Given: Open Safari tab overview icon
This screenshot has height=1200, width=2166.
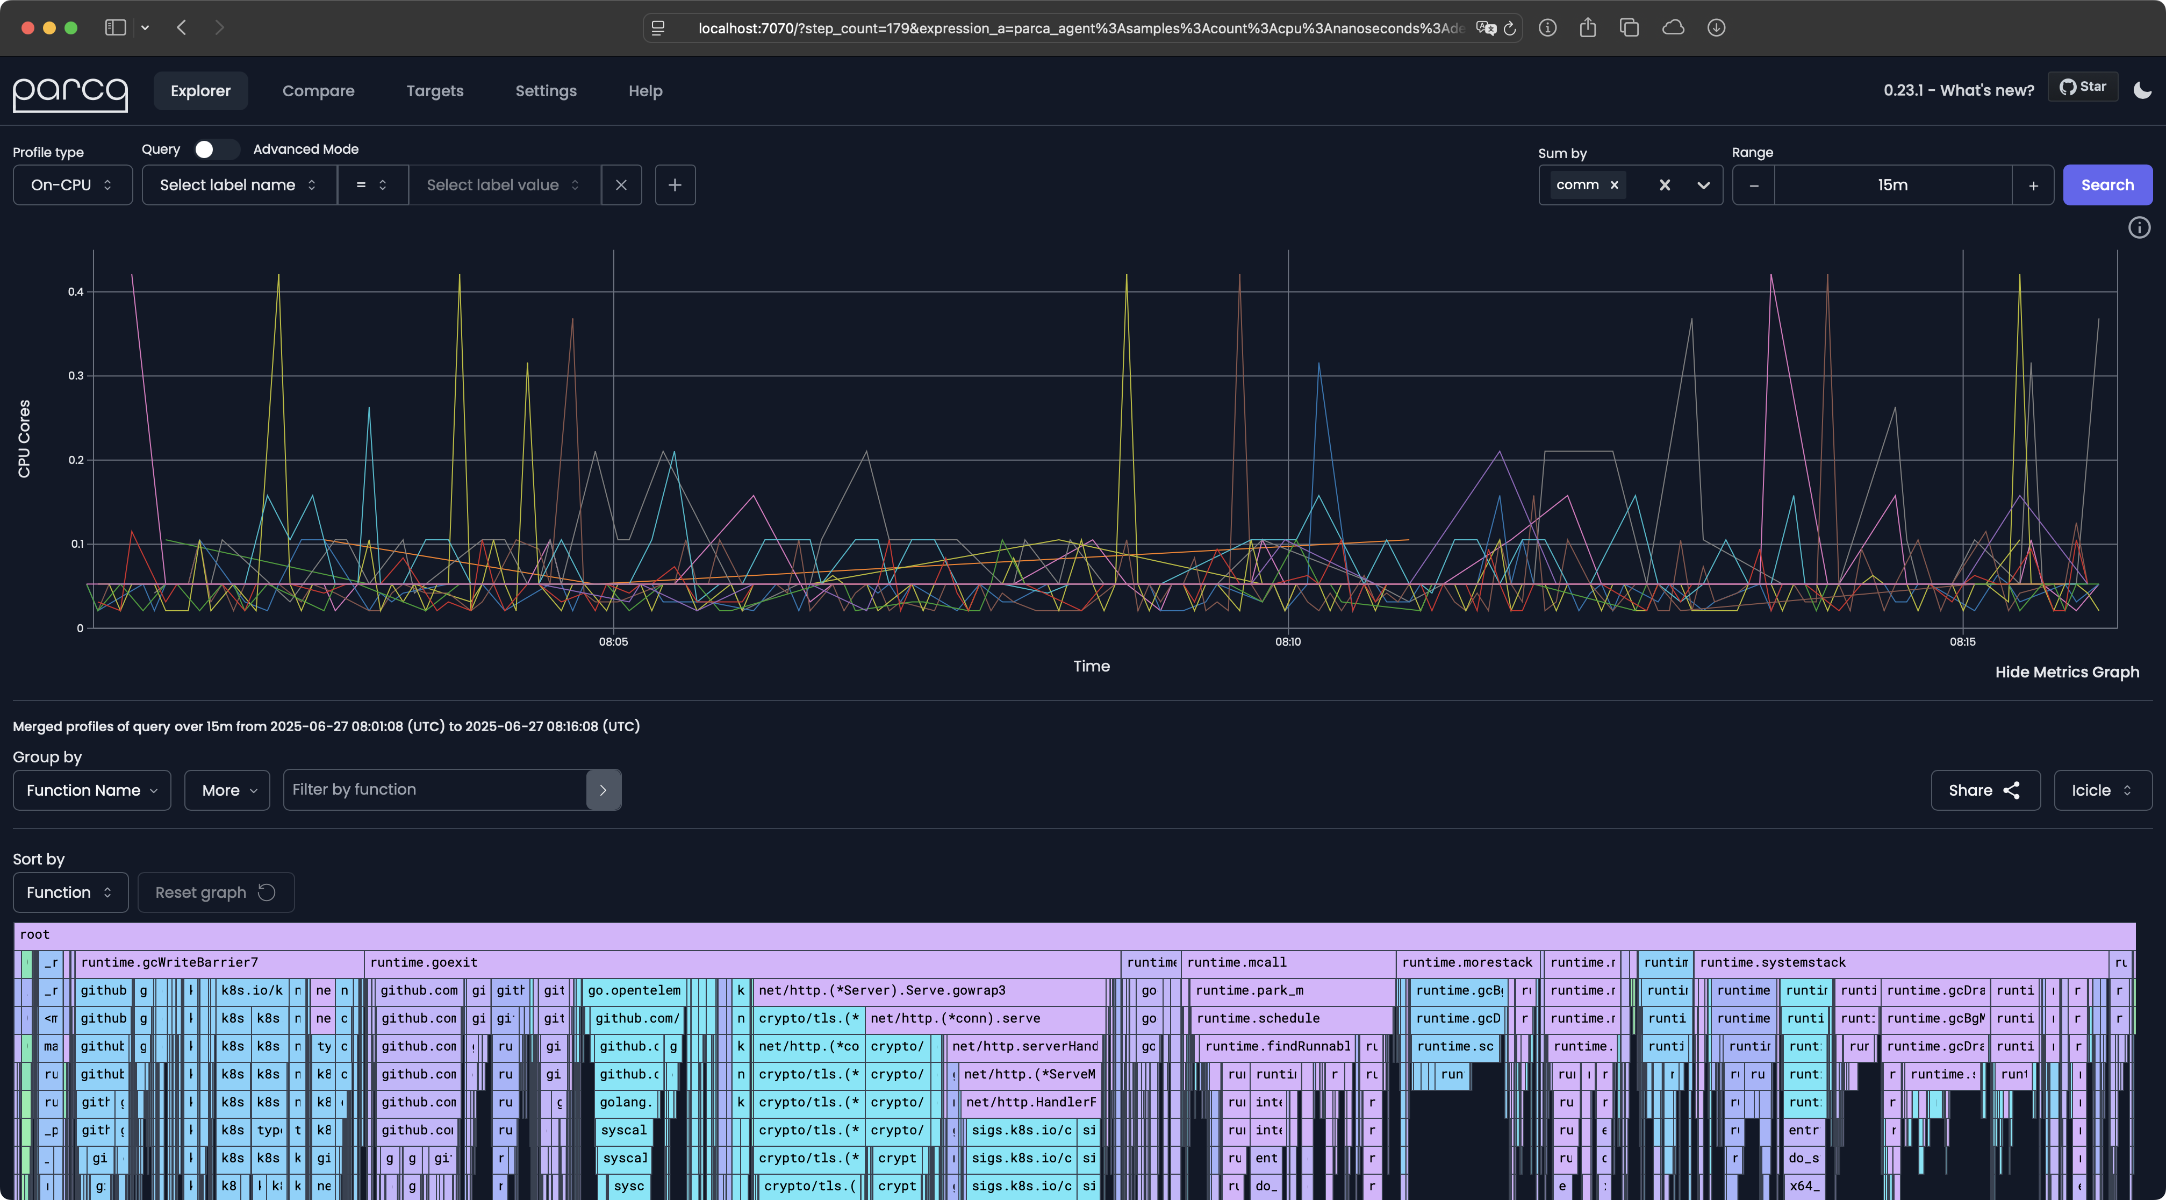Looking at the screenshot, I should click(x=1630, y=28).
